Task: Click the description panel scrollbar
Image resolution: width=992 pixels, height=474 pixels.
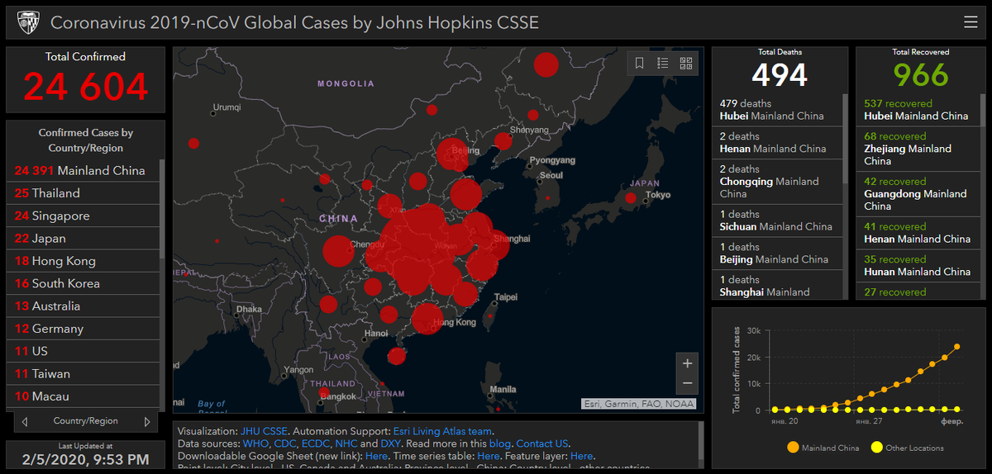Action: (701, 438)
